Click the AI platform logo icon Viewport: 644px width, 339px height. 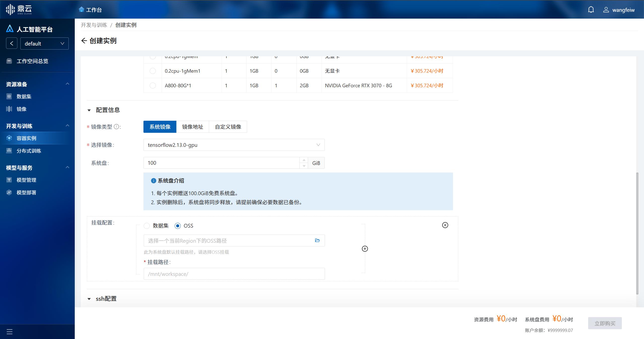10,29
